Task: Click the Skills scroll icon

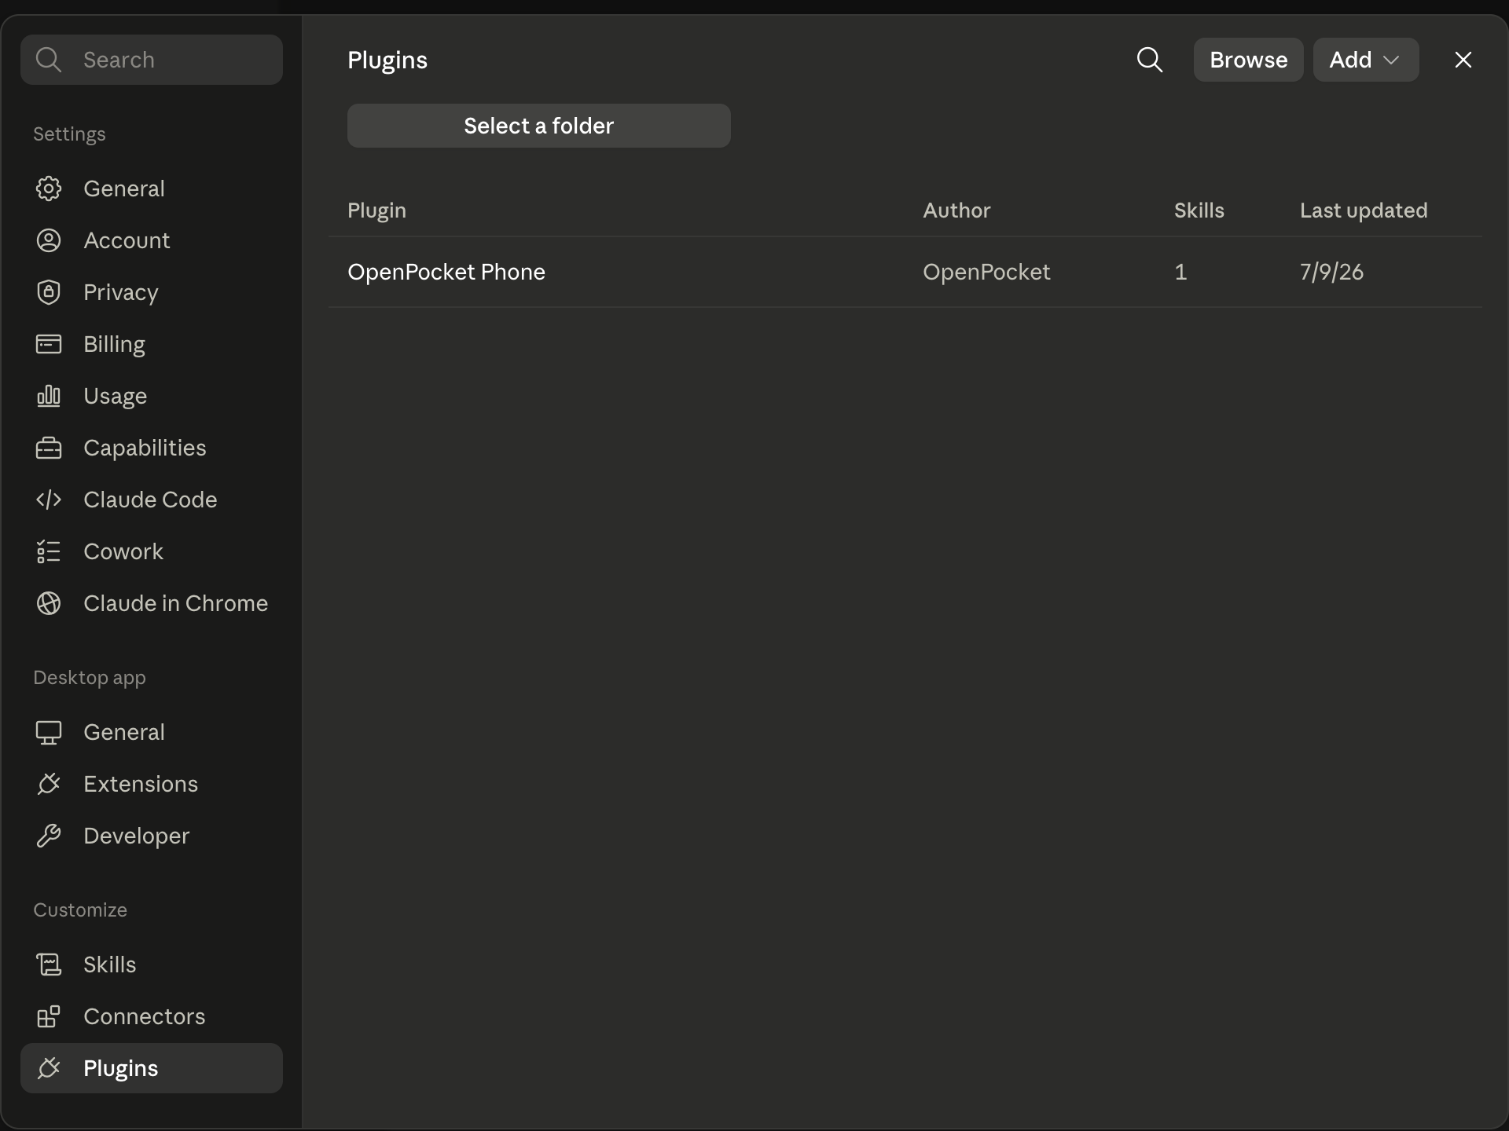Action: coord(49,964)
